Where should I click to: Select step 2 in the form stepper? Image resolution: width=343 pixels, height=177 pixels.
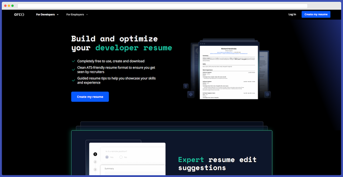pos(95,162)
